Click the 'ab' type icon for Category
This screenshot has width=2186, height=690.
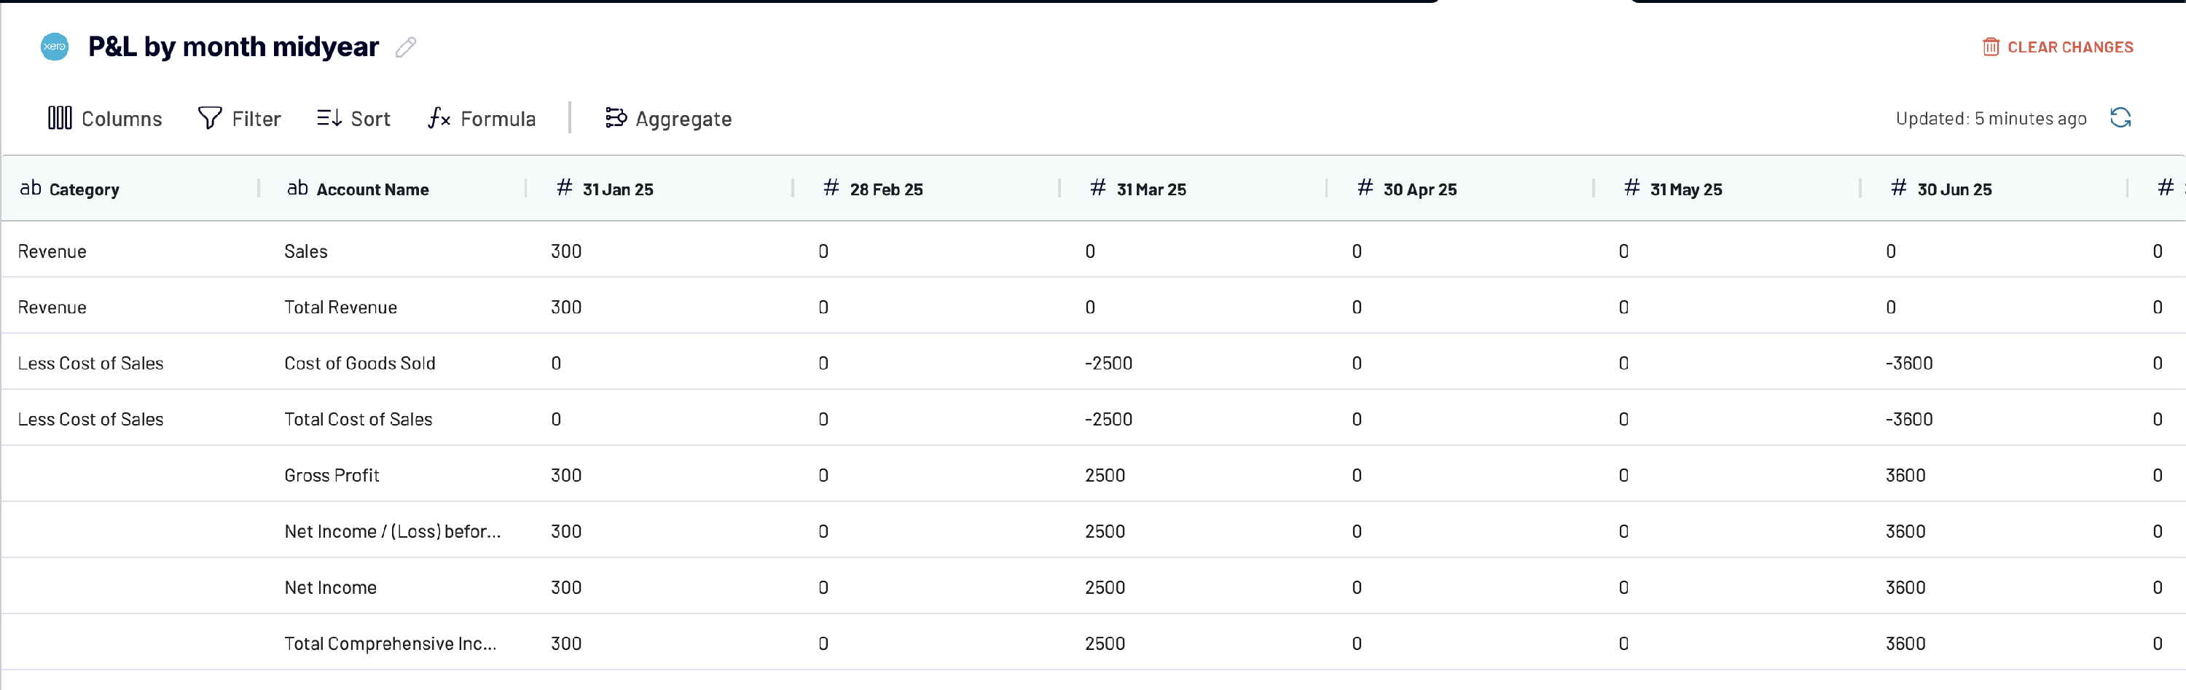pos(31,189)
